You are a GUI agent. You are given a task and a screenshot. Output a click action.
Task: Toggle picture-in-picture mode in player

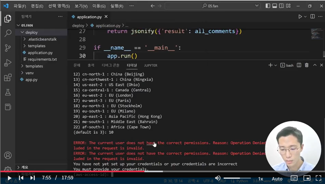(x=307, y=178)
